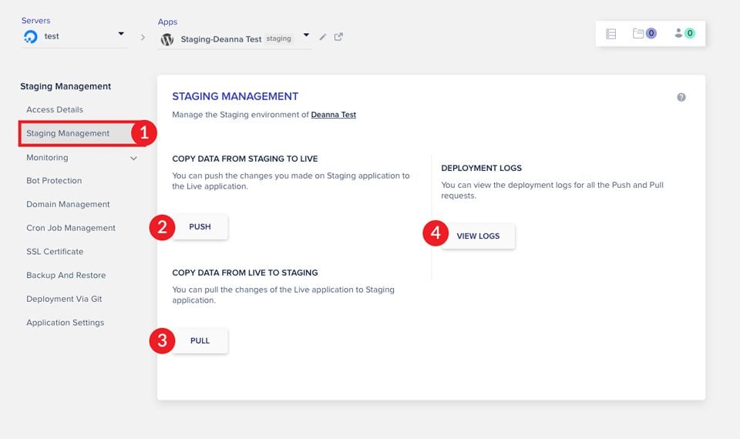Open Bot Protection in the sidebar
Screen dimensions: 740x439
click(54, 180)
